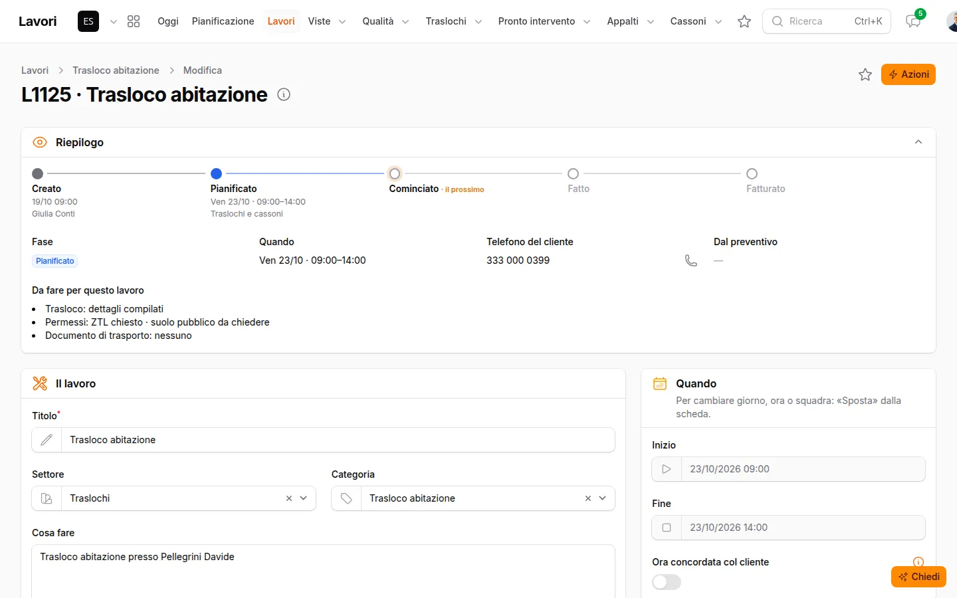
Task: Open the Cassoni menu
Action: click(x=696, y=21)
